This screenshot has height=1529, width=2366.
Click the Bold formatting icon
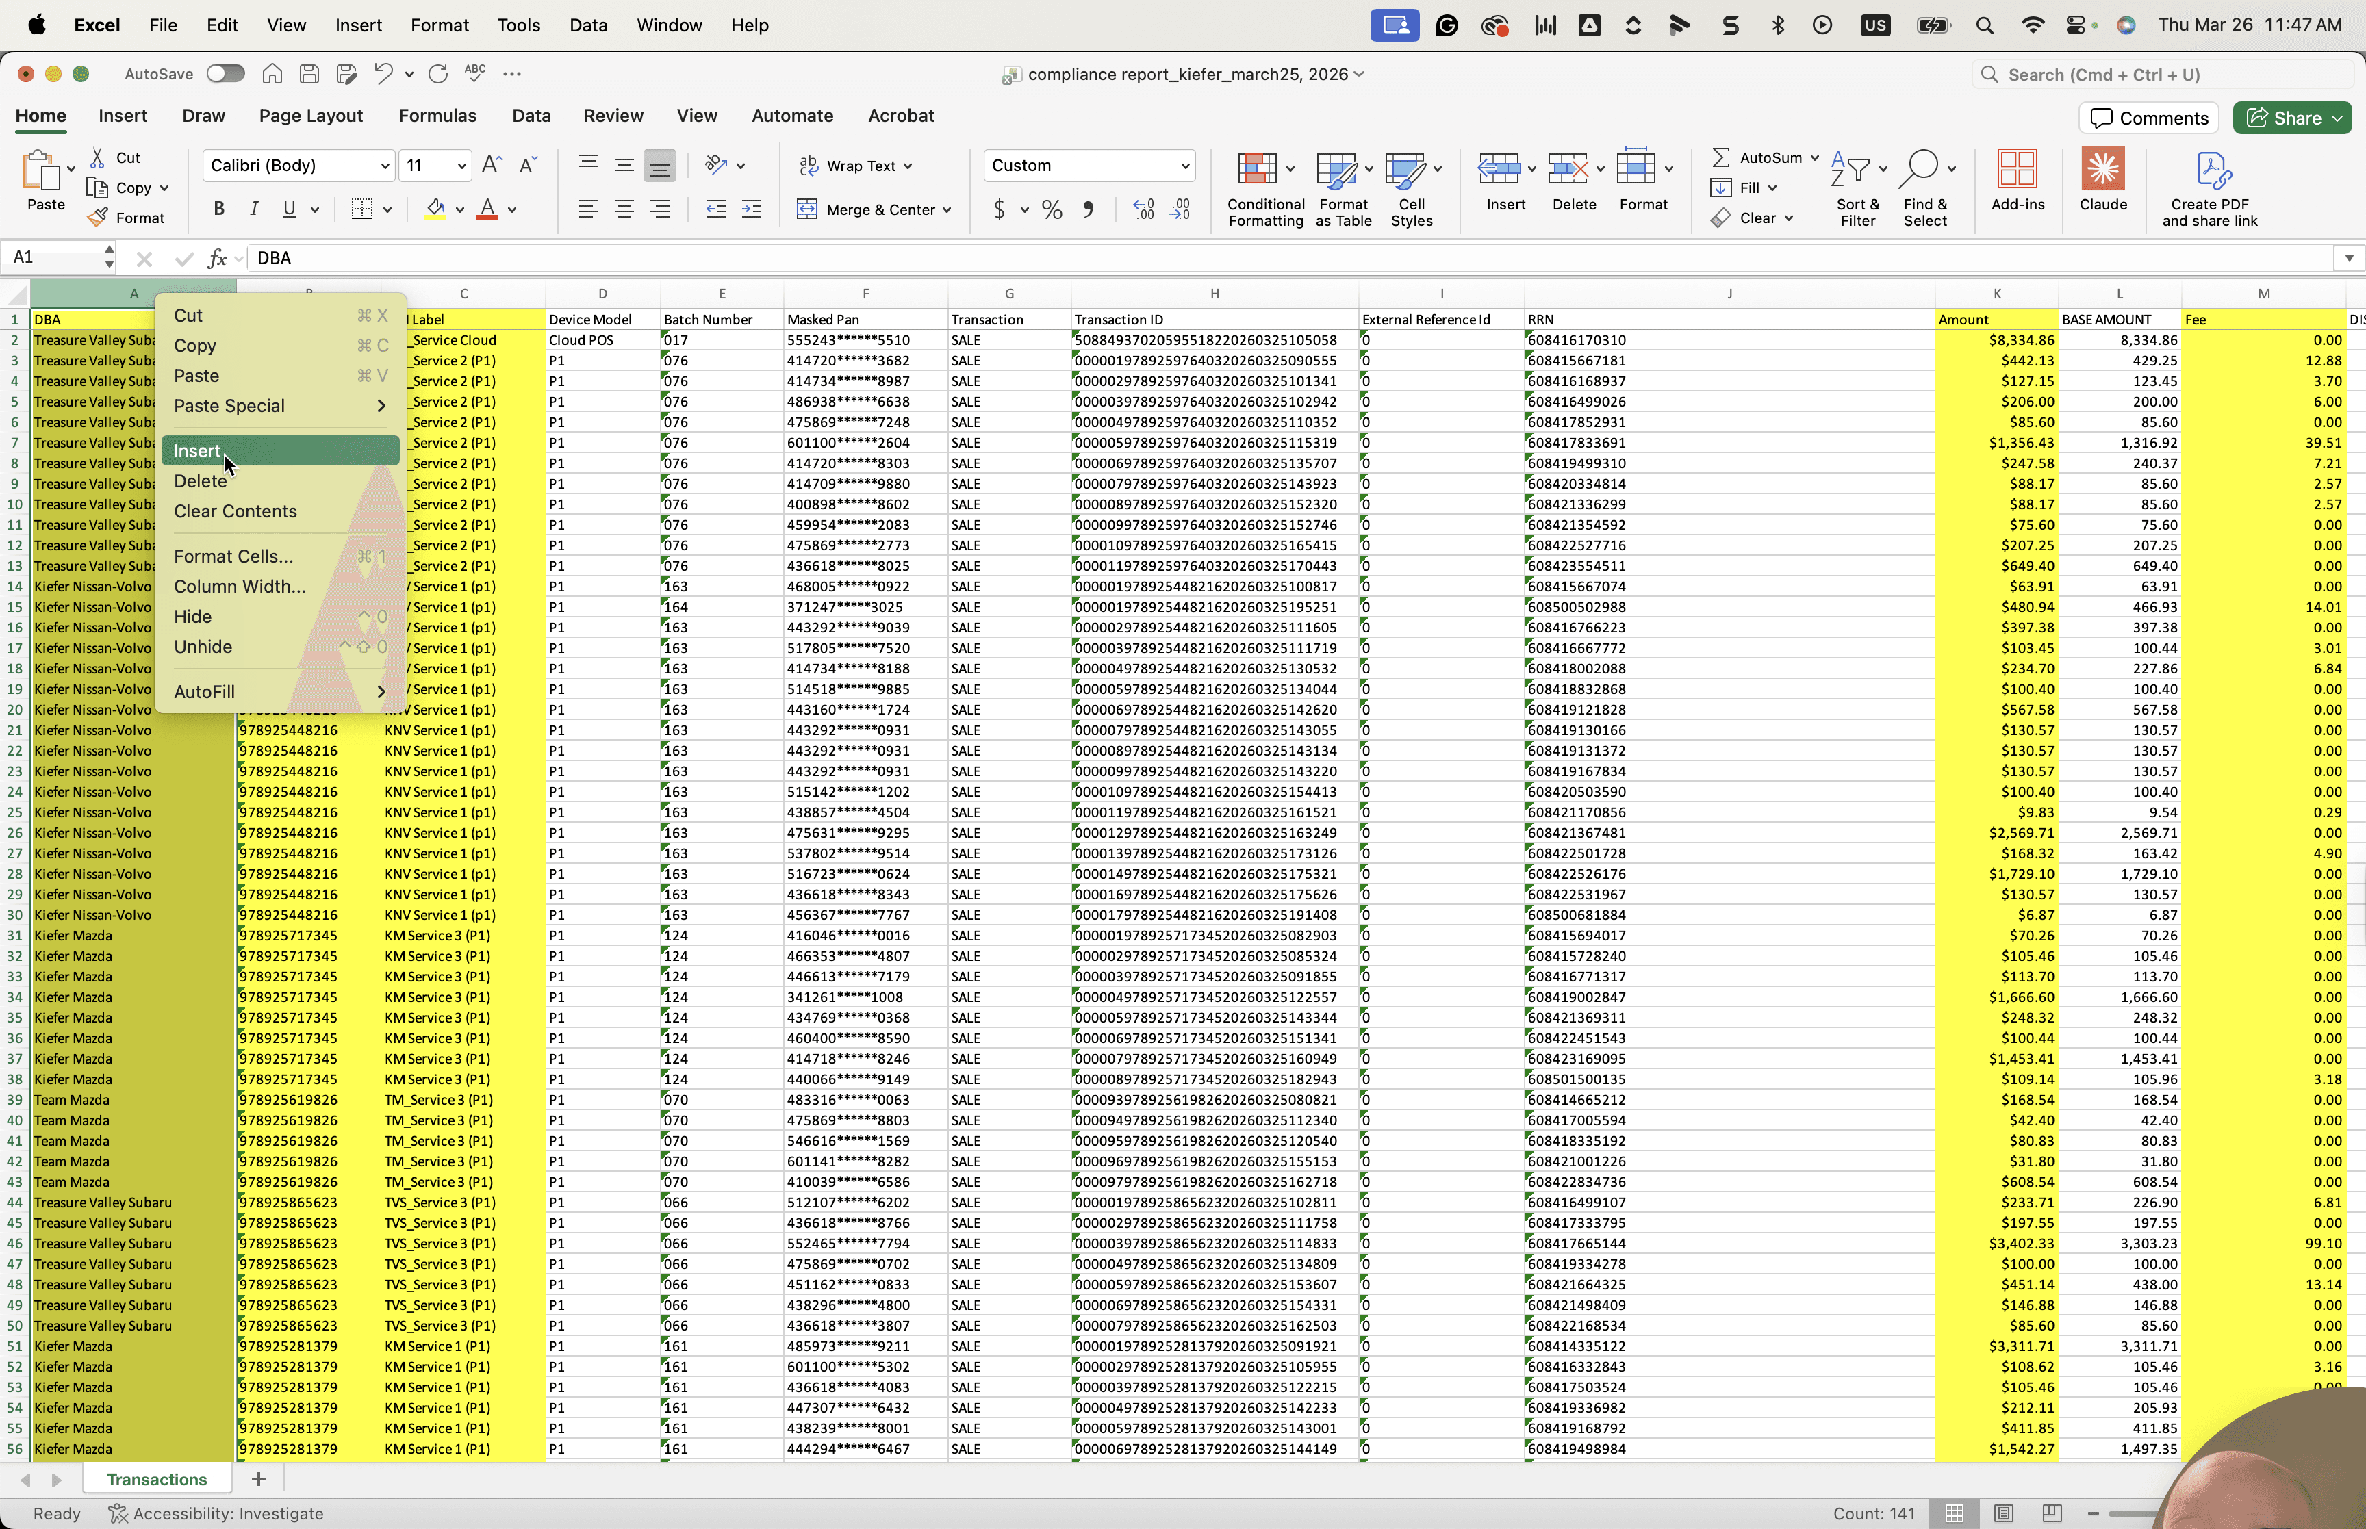click(x=218, y=209)
